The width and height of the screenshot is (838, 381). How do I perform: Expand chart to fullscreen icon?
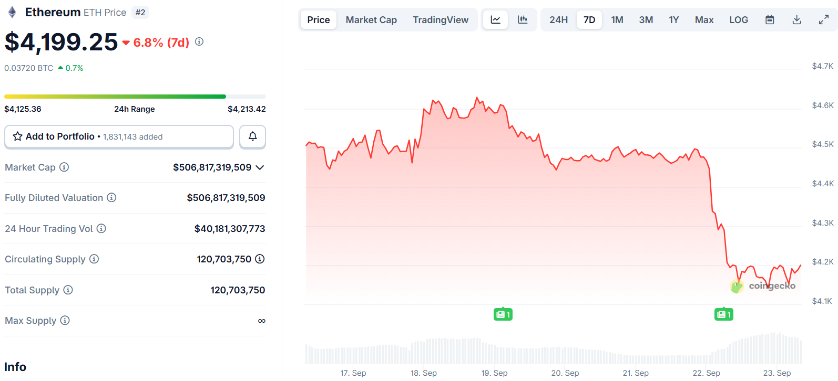tap(824, 20)
